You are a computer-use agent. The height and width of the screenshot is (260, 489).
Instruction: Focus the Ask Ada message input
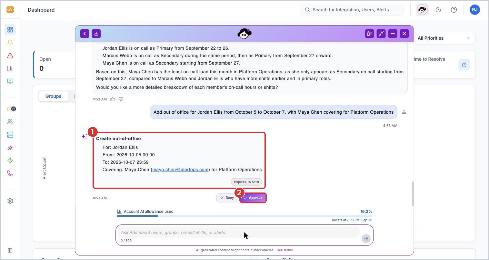pos(238,233)
